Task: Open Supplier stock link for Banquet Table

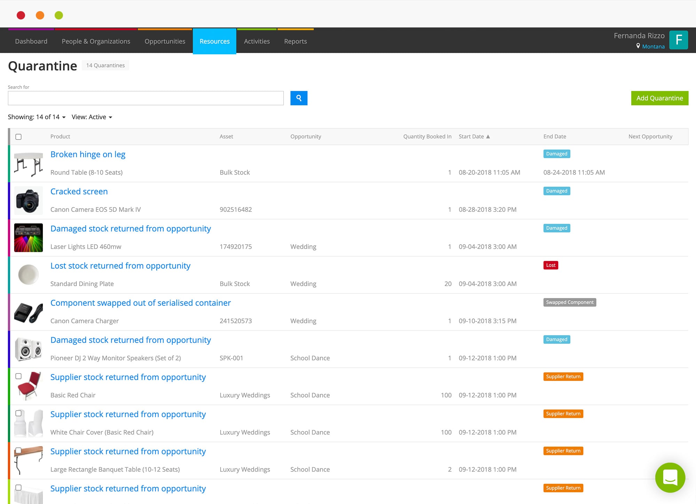Action: [128, 452]
